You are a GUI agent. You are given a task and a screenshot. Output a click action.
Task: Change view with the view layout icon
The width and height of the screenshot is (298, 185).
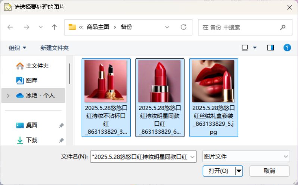click(245, 48)
